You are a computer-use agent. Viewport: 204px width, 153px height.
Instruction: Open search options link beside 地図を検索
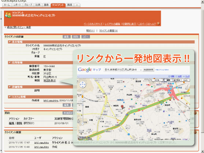[162, 70]
